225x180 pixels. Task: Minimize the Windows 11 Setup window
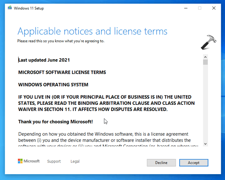tap(185, 8)
